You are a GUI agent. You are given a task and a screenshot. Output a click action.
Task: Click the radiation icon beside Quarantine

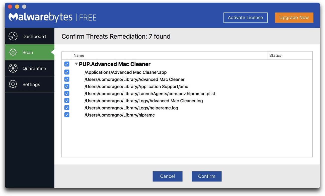click(x=13, y=68)
